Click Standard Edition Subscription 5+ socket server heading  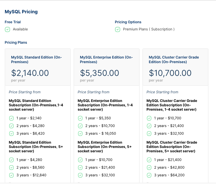(x=36, y=147)
